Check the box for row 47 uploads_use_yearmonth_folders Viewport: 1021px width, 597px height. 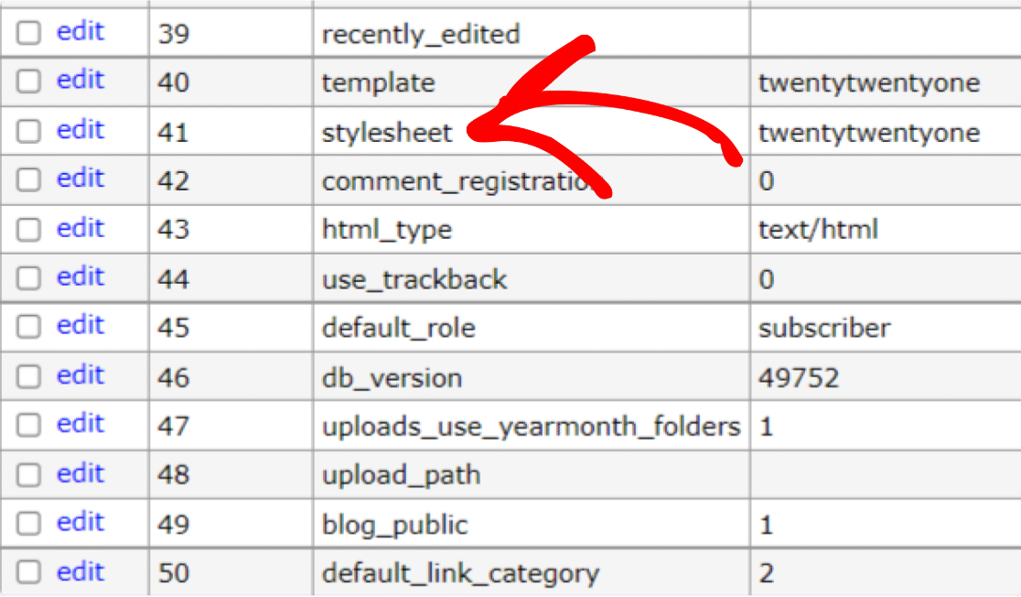pyautogui.click(x=28, y=425)
